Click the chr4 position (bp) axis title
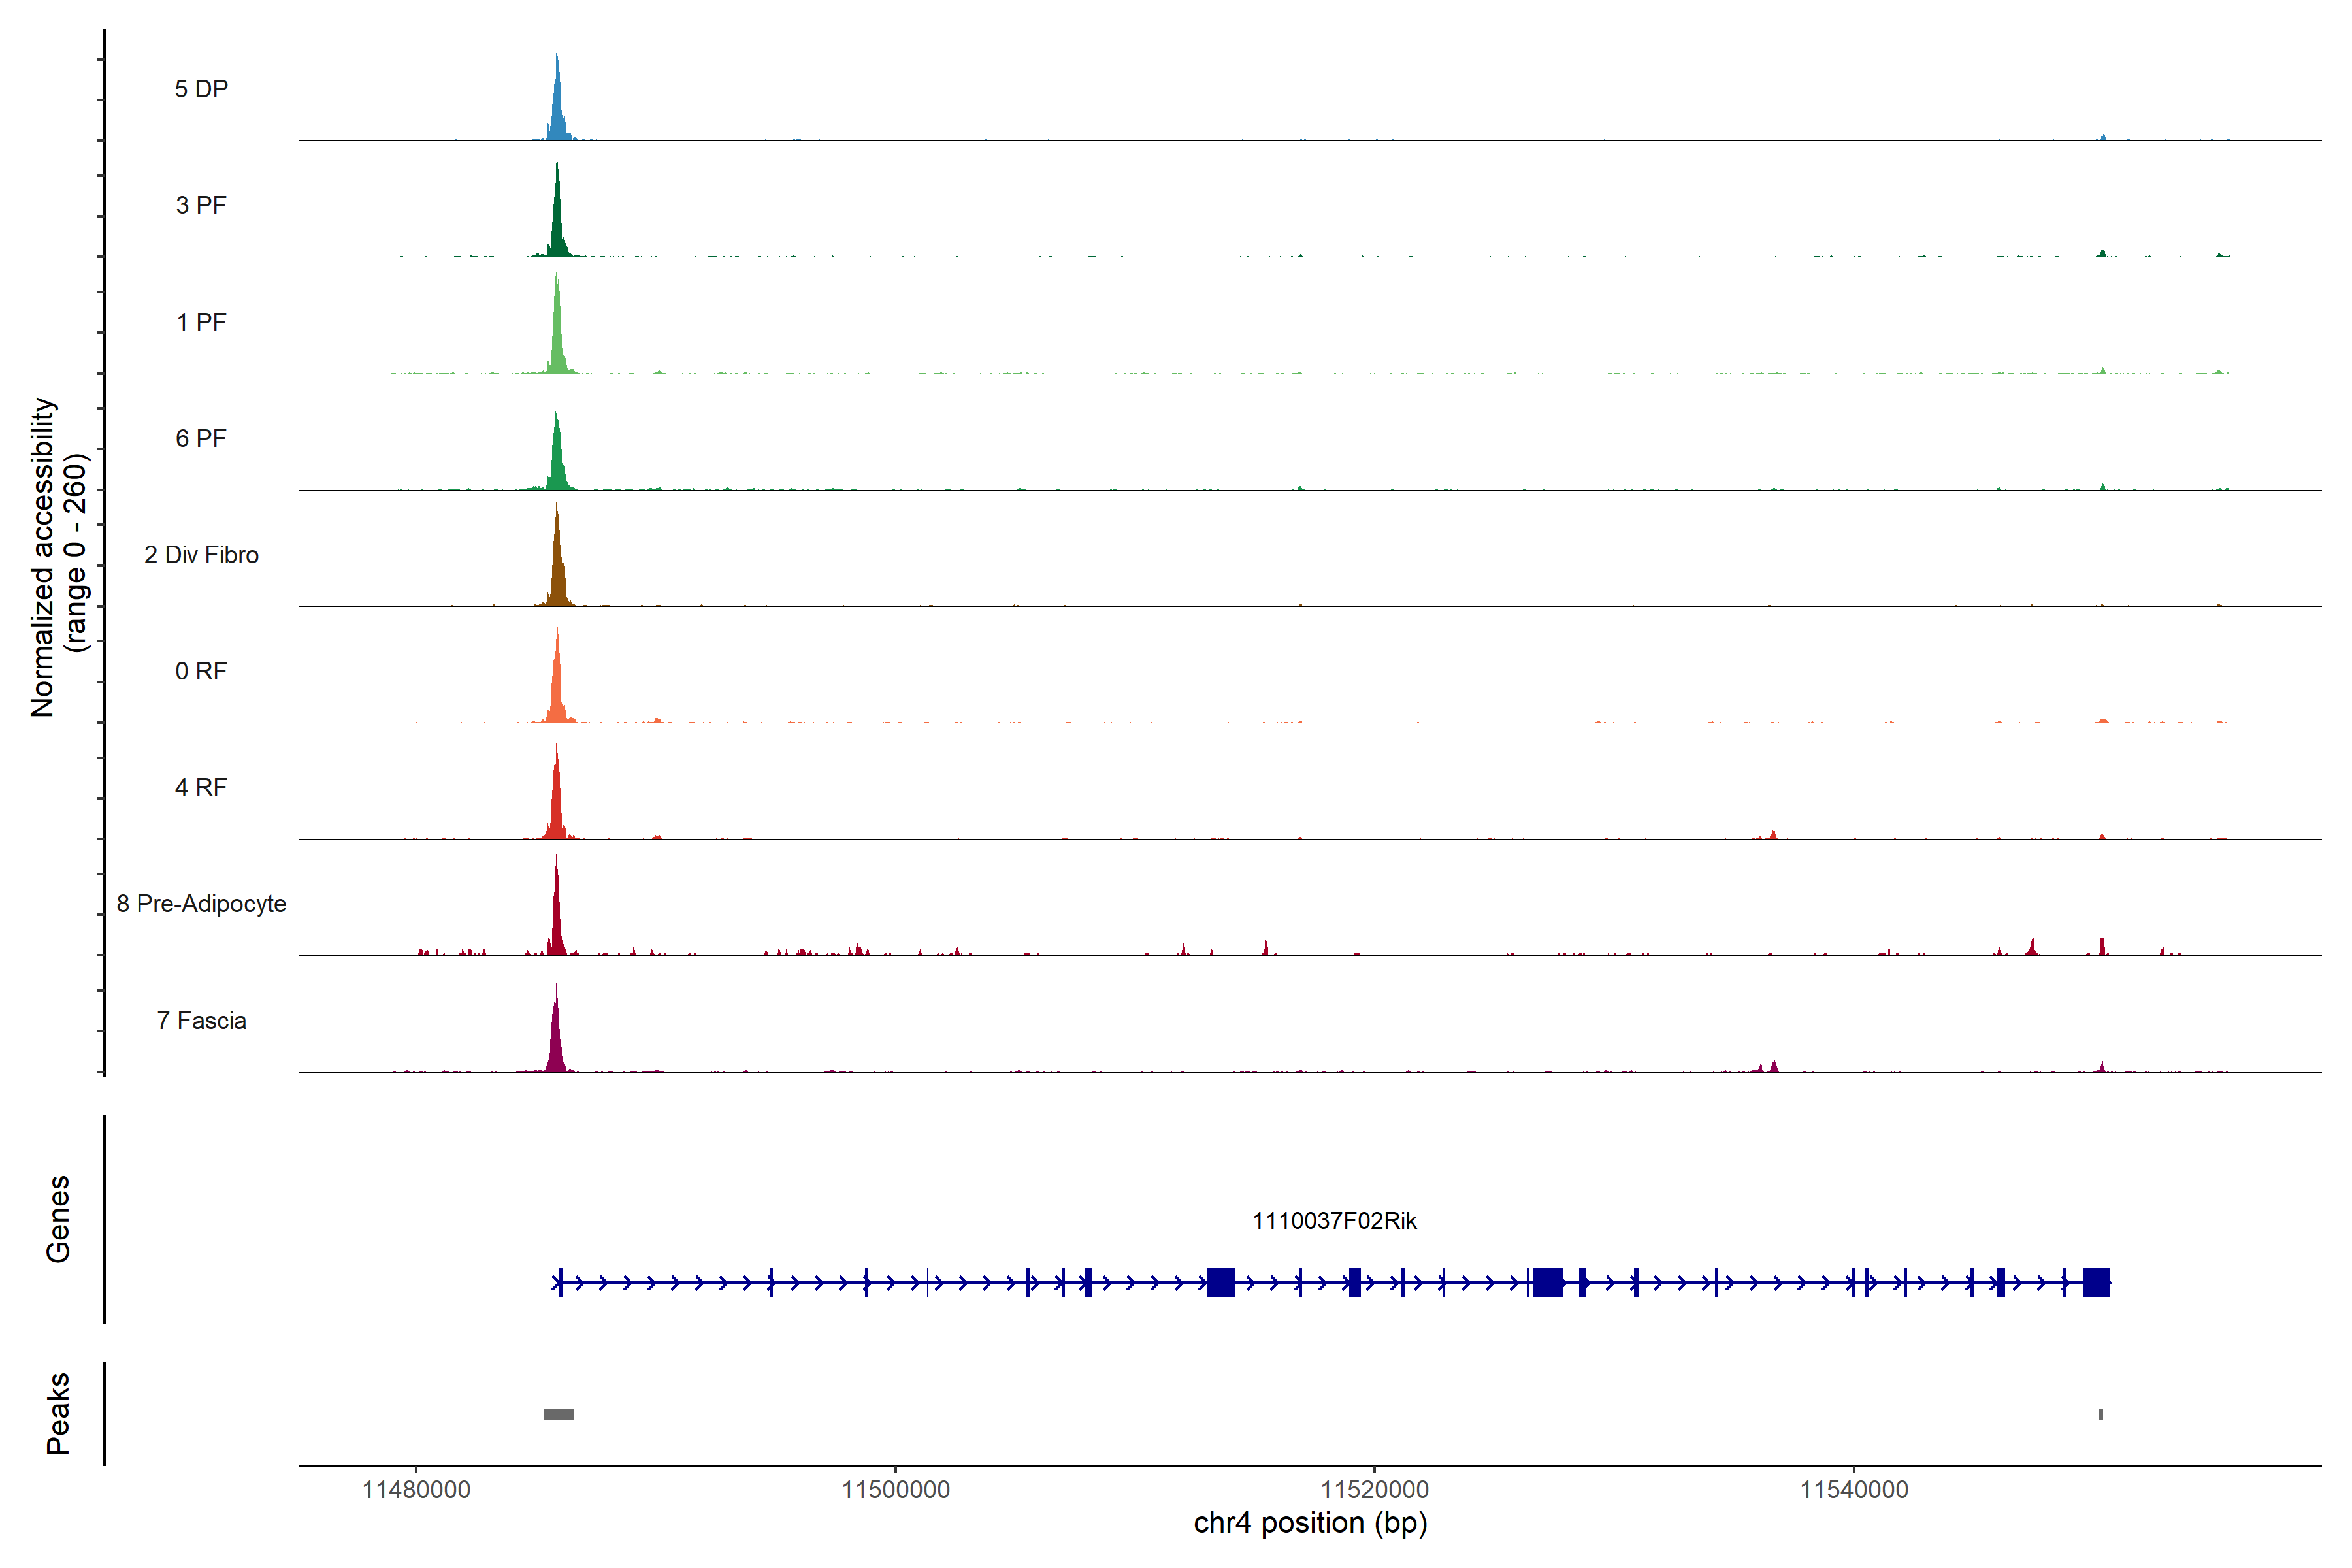This screenshot has height=1568, width=2352. pyautogui.click(x=1310, y=1523)
